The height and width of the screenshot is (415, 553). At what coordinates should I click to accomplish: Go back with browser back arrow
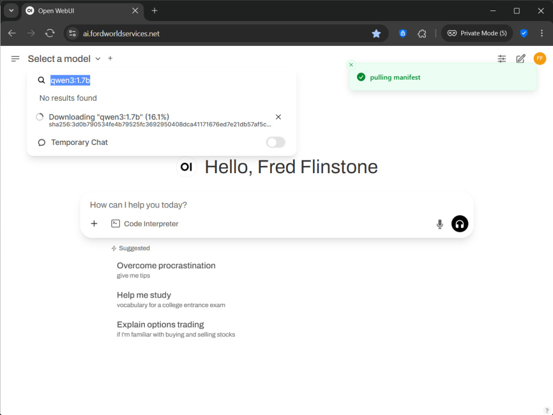click(x=12, y=34)
